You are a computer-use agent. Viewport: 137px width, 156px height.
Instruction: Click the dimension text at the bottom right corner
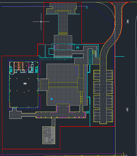(x=126, y=155)
